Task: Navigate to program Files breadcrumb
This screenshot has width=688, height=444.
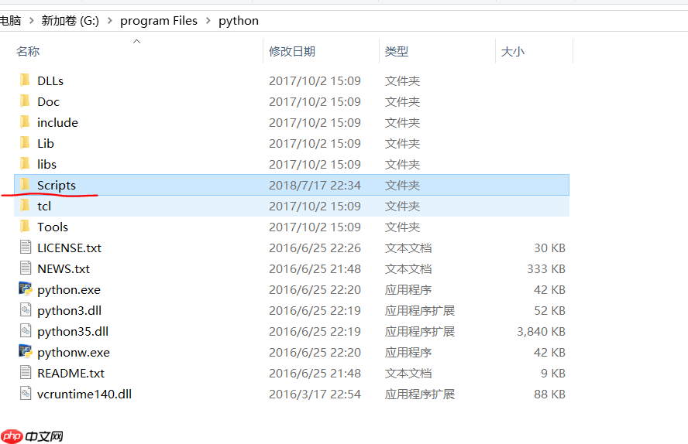Action: point(159,21)
